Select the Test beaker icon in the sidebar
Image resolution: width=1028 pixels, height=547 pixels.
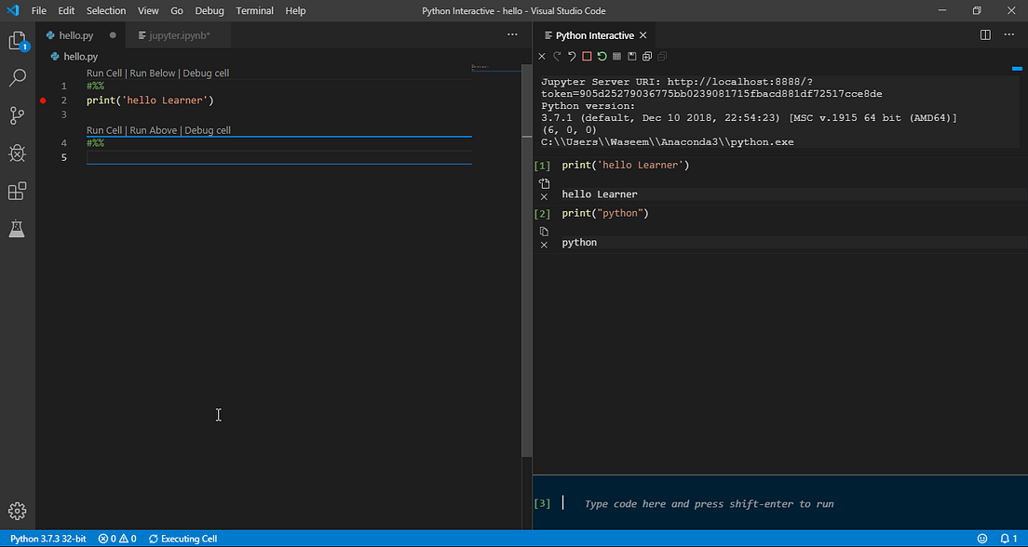pyautogui.click(x=17, y=228)
